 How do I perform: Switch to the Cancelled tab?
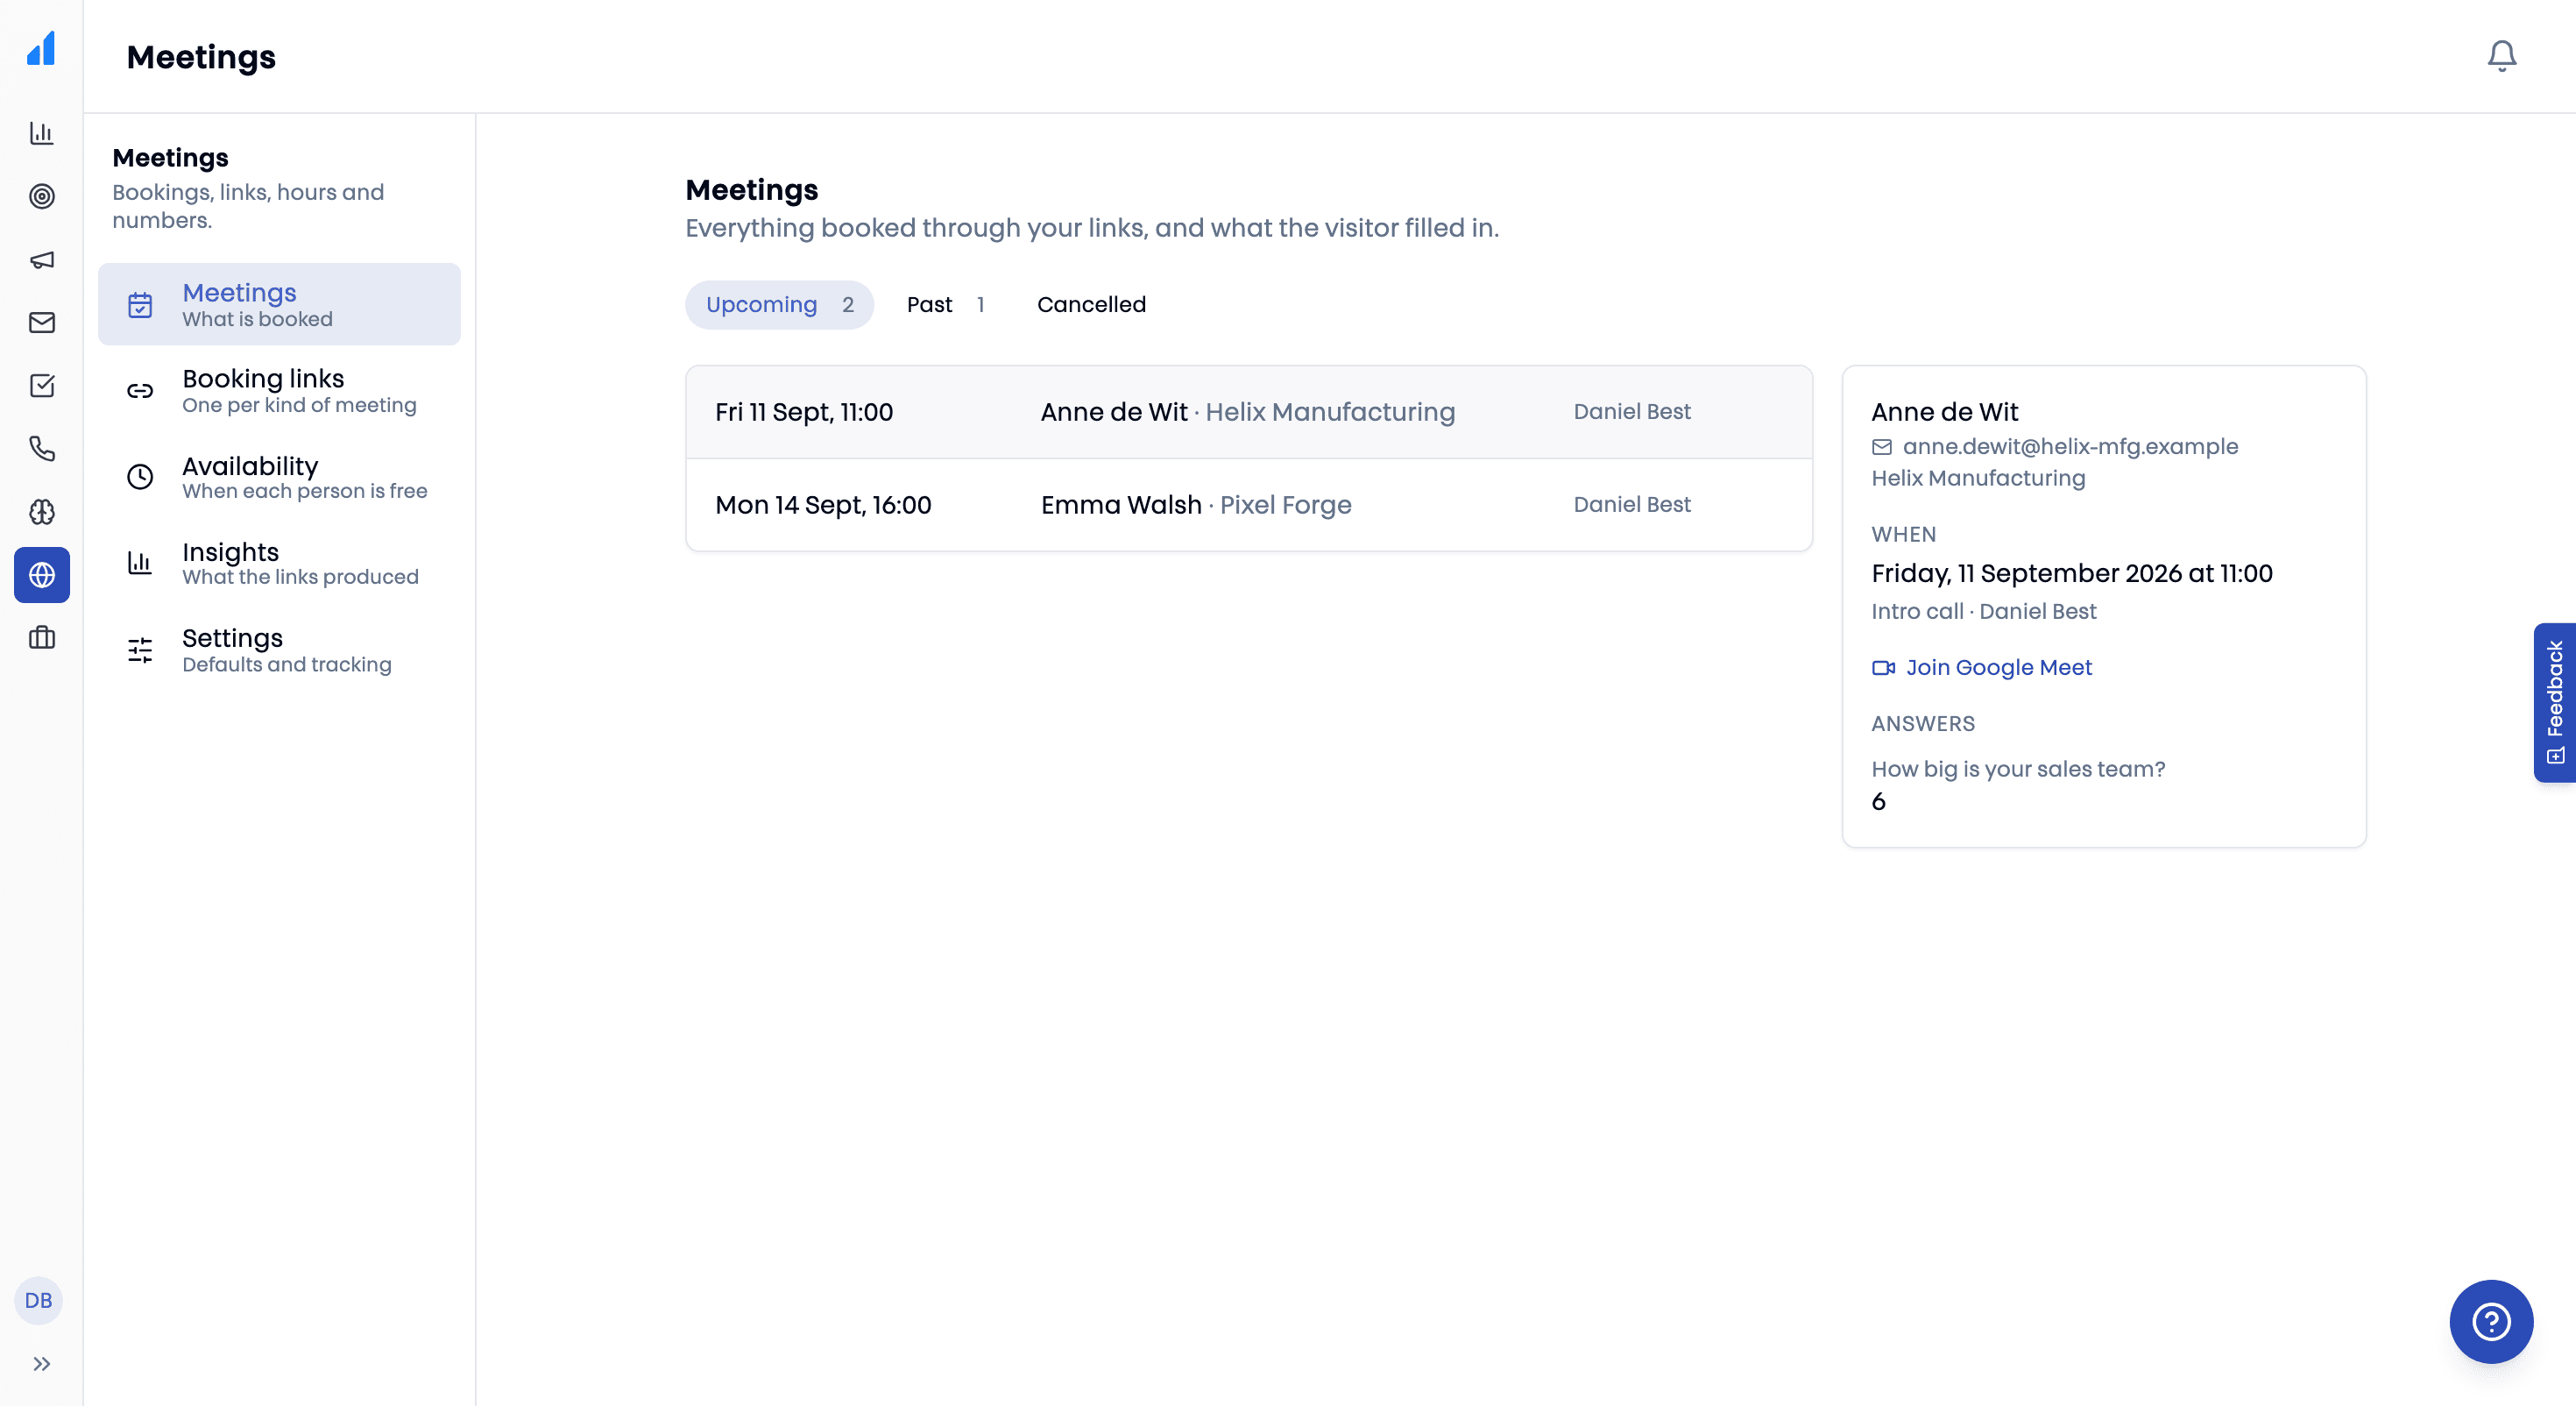(1091, 304)
